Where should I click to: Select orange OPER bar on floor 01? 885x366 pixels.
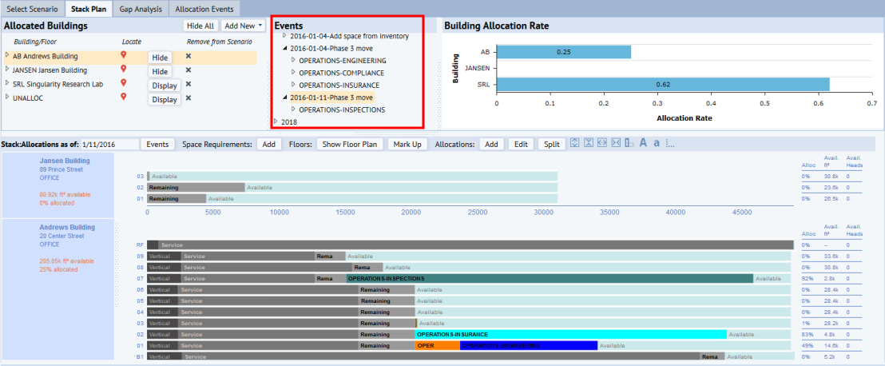pos(438,345)
